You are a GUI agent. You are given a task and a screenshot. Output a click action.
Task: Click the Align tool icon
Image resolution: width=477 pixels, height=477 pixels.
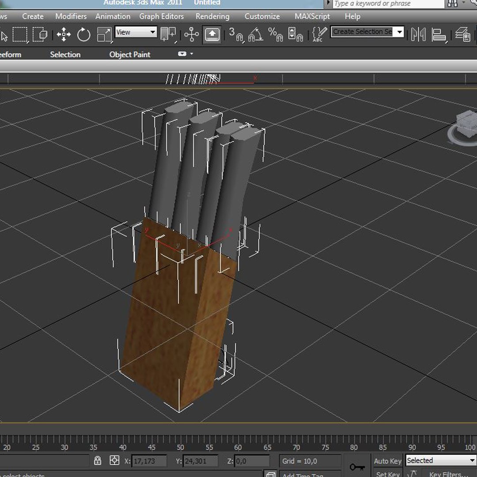(439, 35)
